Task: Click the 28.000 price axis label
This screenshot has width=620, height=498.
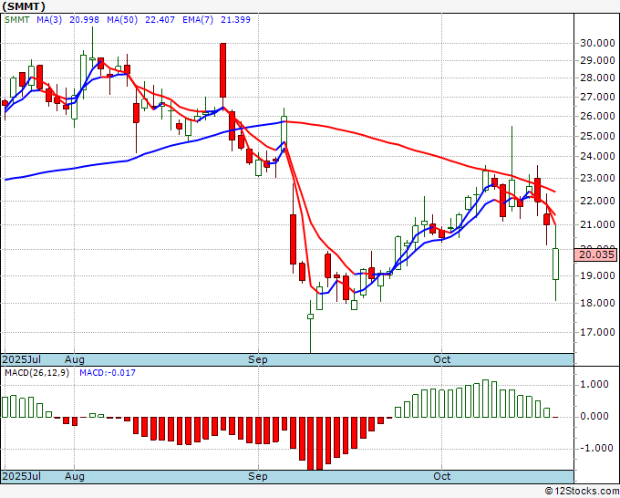Action: point(597,78)
